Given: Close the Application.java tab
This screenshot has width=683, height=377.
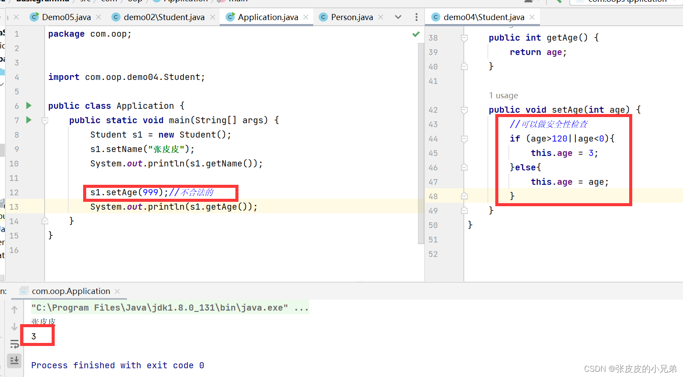Looking at the screenshot, I should [x=306, y=17].
